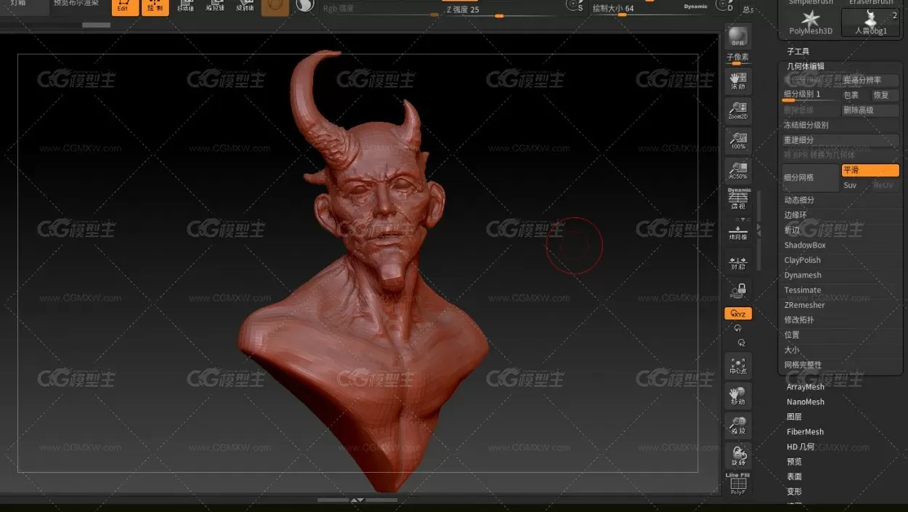Open the 图层 layers palette entry
The image size is (908, 512).
tap(794, 417)
